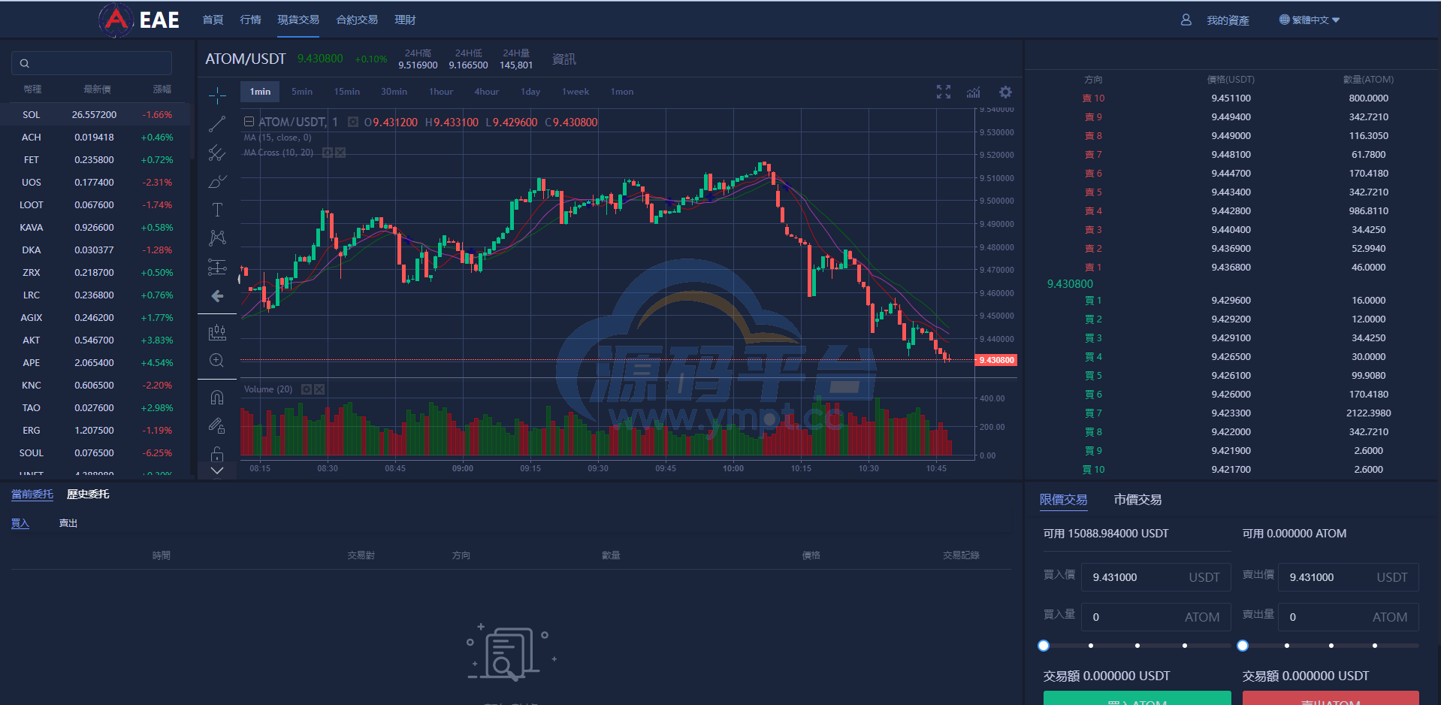
Task: Select the trend line drawing tool
Action: [217, 124]
